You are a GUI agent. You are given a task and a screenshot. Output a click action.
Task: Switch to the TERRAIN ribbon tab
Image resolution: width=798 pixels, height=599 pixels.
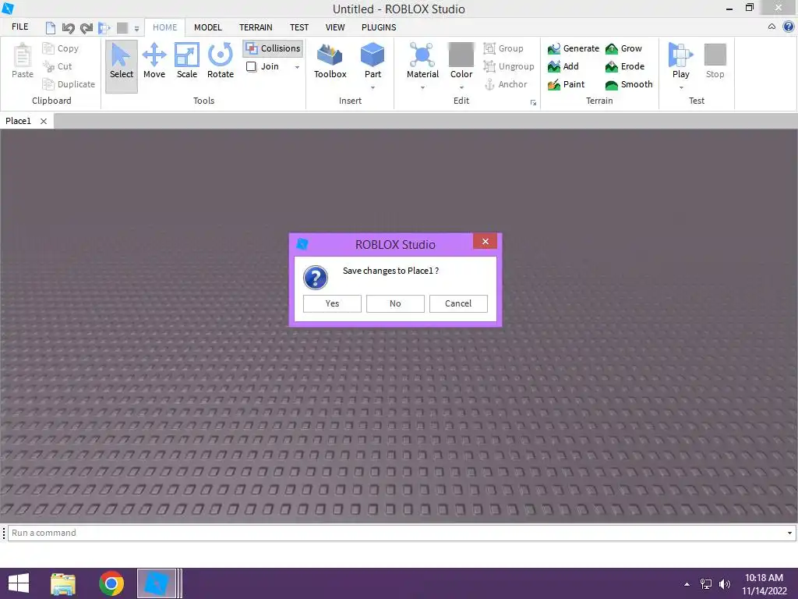click(256, 27)
